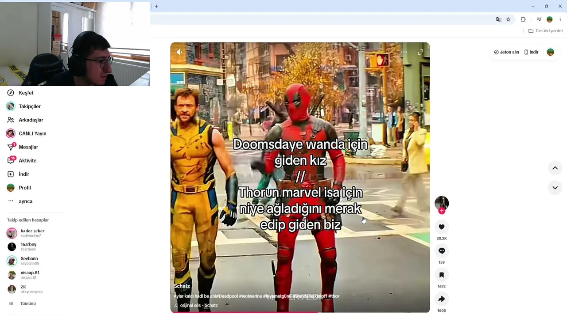This screenshot has width=567, height=318.
Task: Click the browser address bar
Action: 321,19
